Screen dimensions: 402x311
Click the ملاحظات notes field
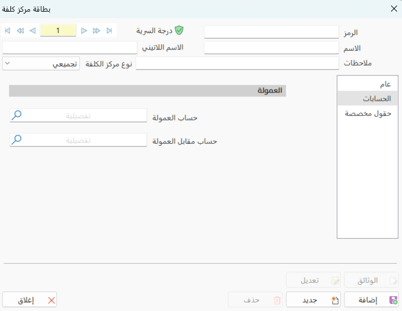(237, 64)
